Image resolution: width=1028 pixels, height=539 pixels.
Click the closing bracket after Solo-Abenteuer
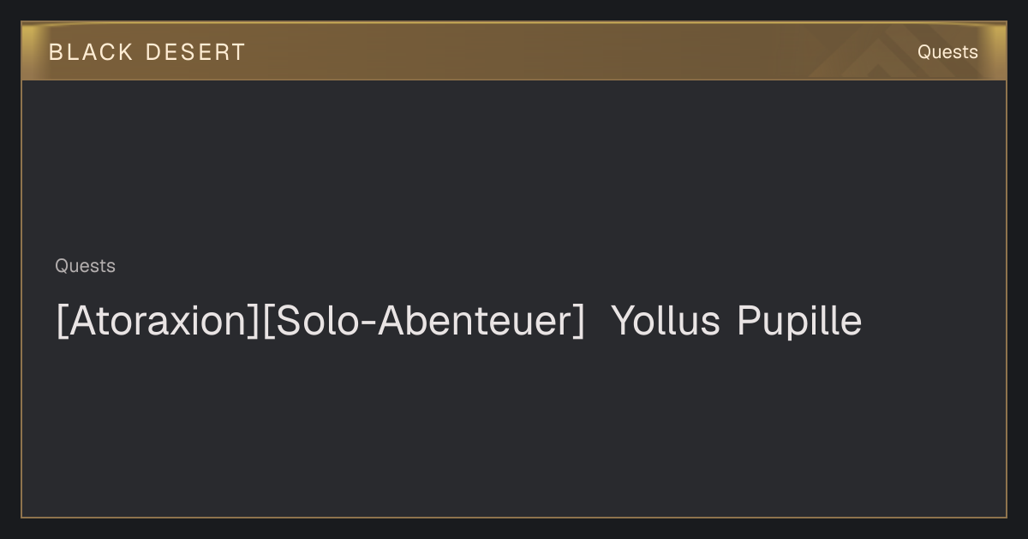580,322
